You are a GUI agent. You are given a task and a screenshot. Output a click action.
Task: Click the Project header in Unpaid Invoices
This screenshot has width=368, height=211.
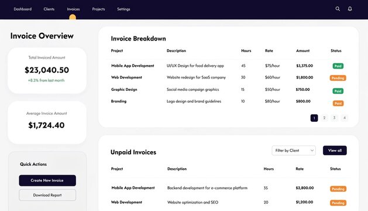117,169
